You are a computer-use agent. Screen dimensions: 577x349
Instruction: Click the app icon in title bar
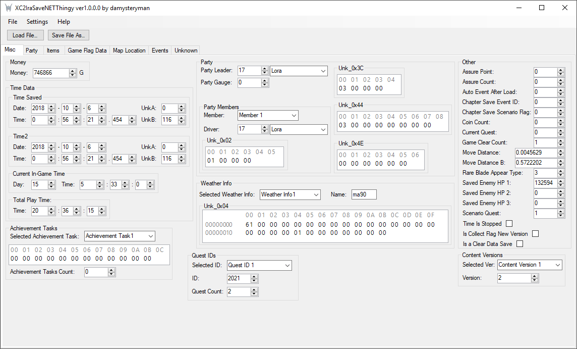[x=8, y=8]
